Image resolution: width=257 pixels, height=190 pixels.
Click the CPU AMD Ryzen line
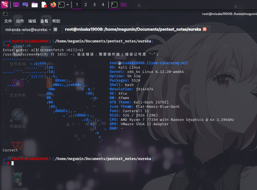[172, 120]
